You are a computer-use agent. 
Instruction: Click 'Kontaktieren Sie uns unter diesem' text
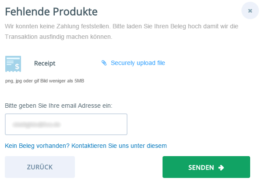tap(119, 146)
